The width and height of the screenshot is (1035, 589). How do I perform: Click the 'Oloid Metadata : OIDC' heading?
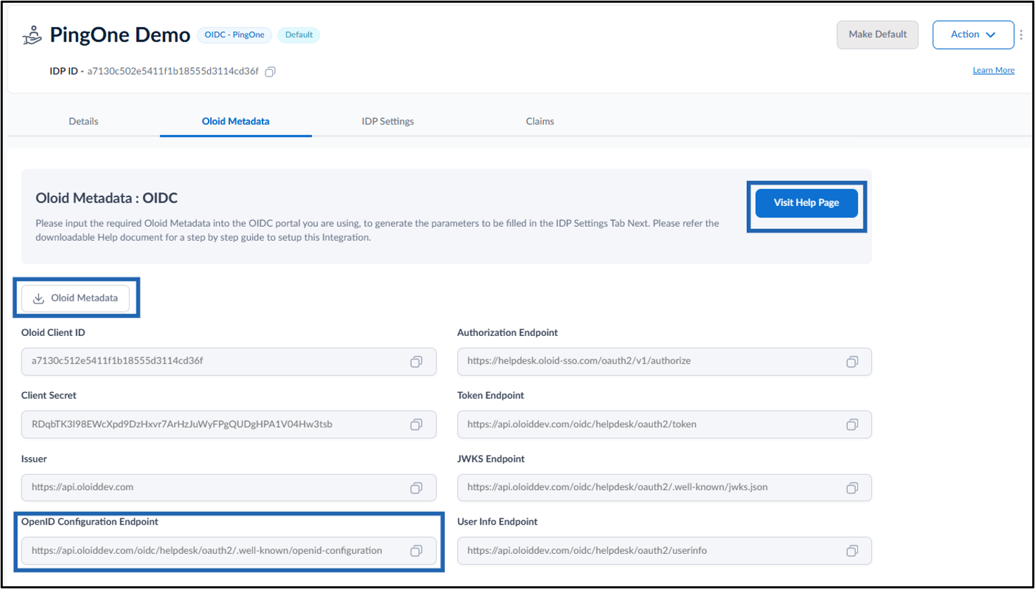point(106,198)
